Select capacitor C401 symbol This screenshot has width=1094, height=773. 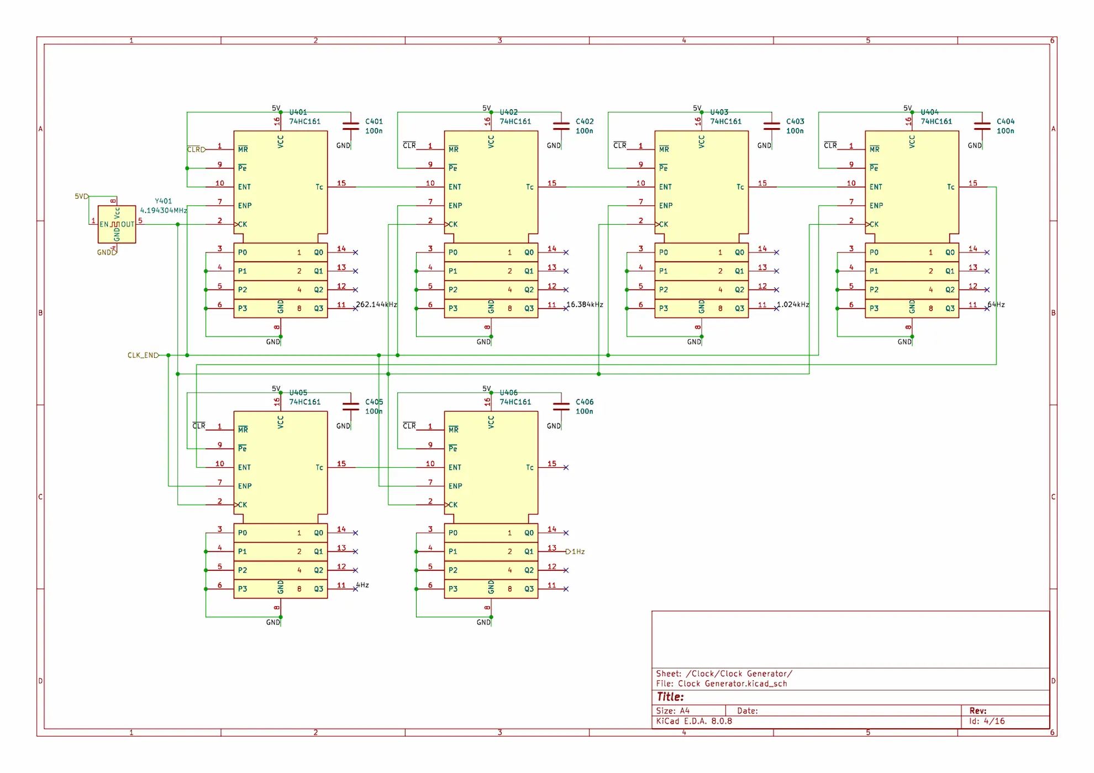pyautogui.click(x=351, y=126)
